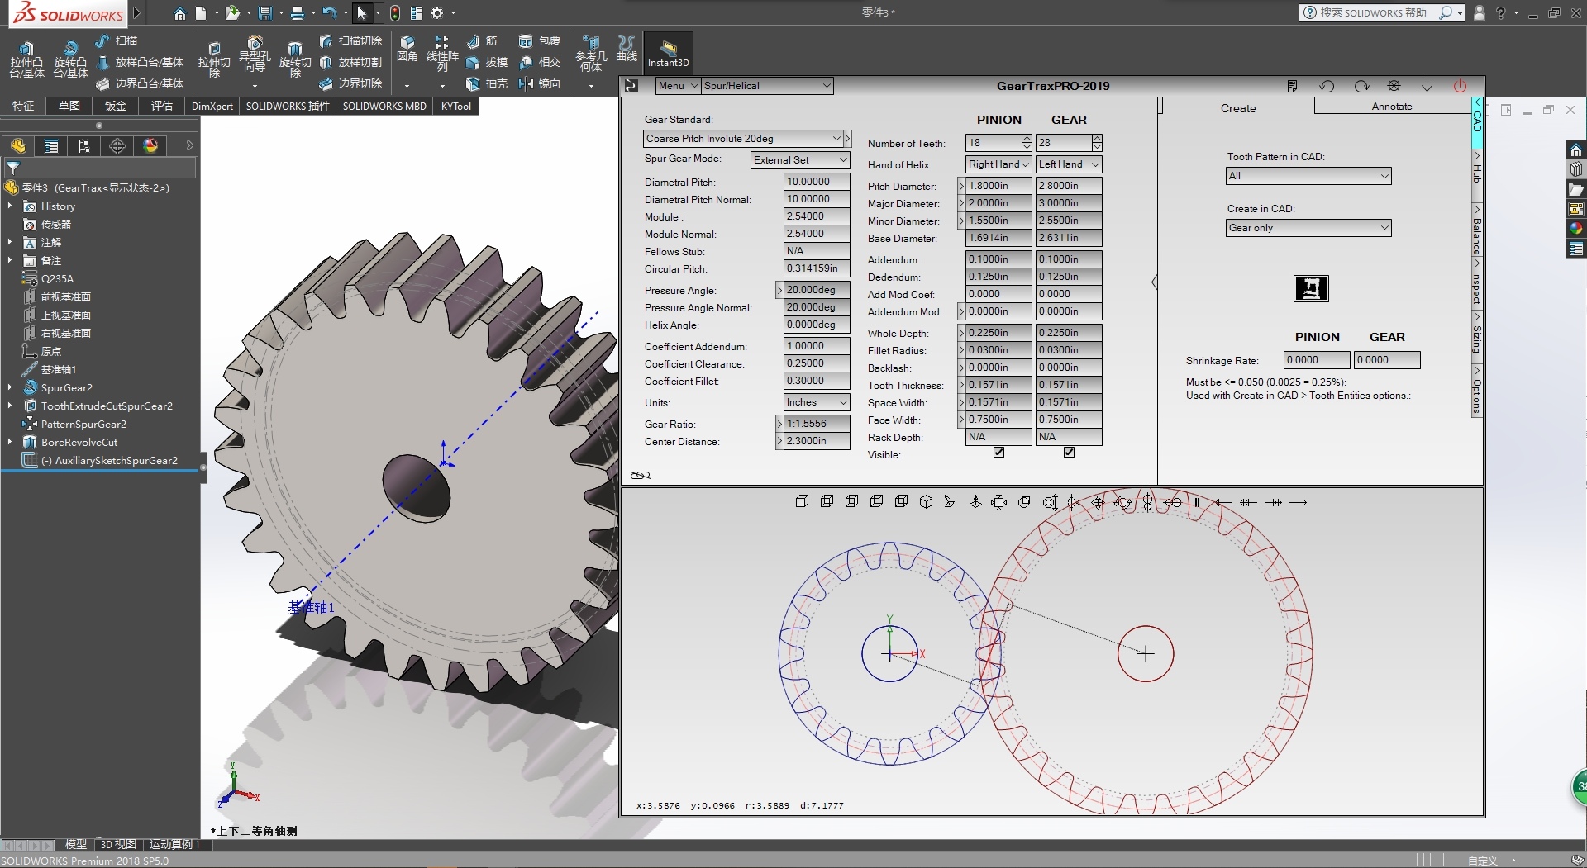Open the Annotate tab in GearTrax
Screen dimensions: 1587x868
pyautogui.click(x=1392, y=107)
